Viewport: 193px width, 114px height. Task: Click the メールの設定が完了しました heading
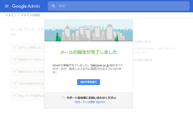[x=88, y=52]
